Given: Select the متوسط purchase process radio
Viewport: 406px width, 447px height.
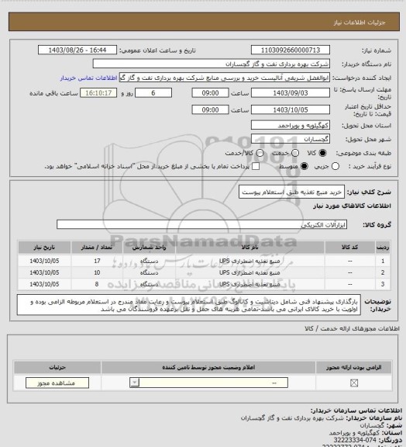Looking at the screenshot, I should coord(304,166).
